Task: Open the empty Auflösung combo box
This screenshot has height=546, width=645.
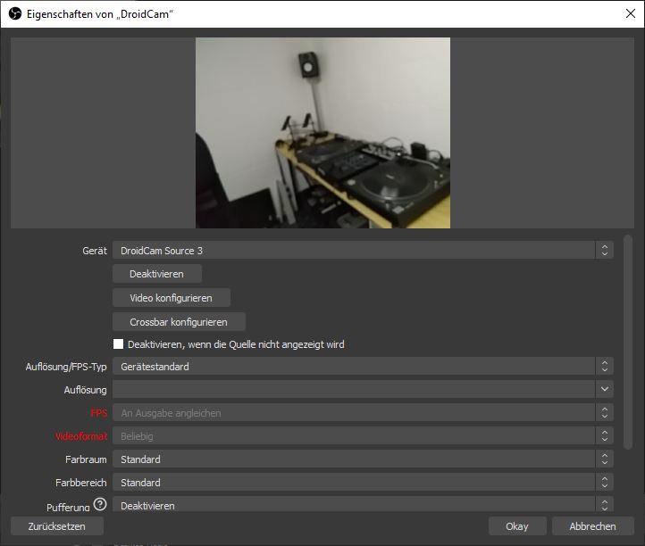Action: [362, 390]
